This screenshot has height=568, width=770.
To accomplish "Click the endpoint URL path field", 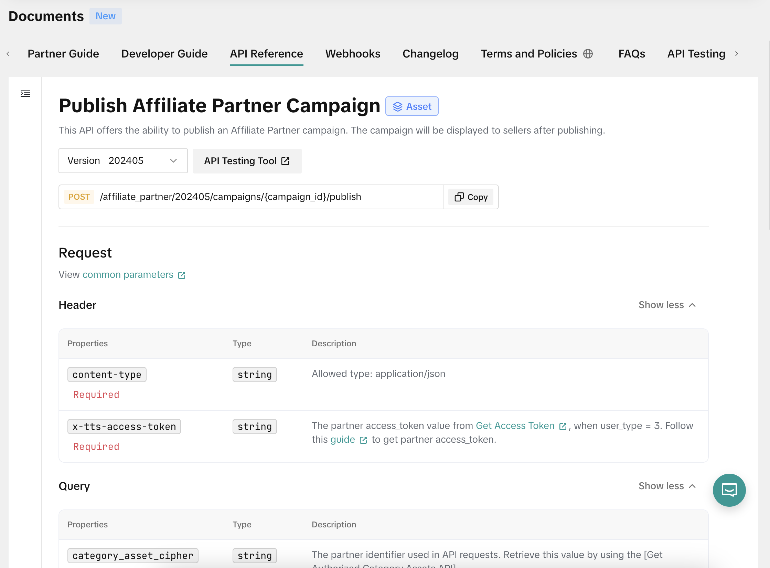I will (230, 197).
